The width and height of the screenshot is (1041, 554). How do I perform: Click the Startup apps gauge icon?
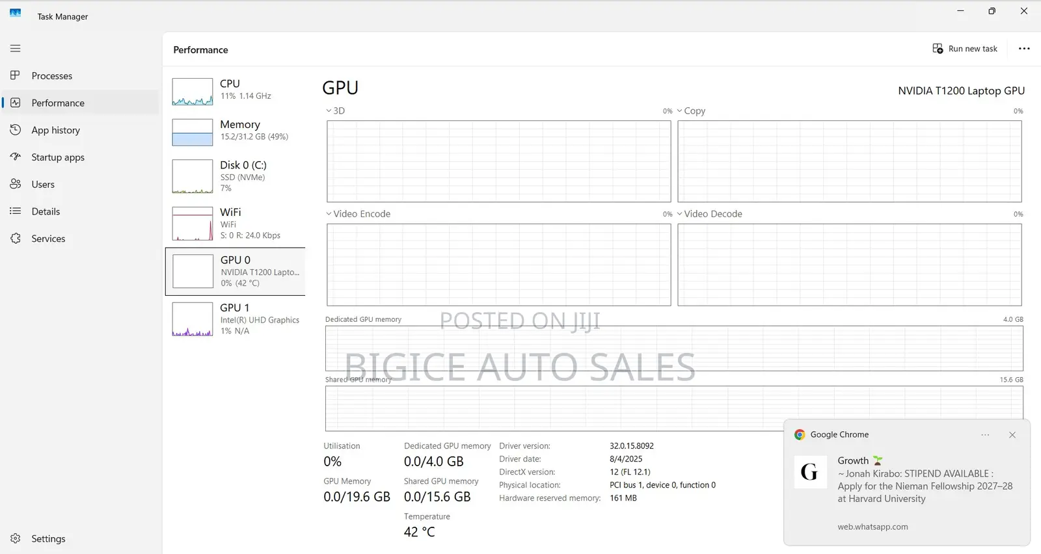(x=16, y=157)
